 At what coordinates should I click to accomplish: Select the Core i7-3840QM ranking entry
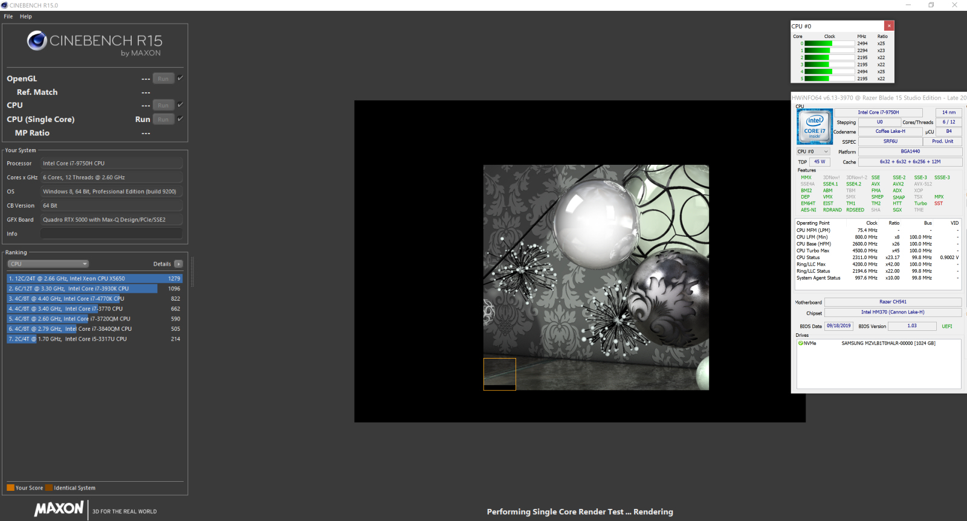click(x=94, y=329)
